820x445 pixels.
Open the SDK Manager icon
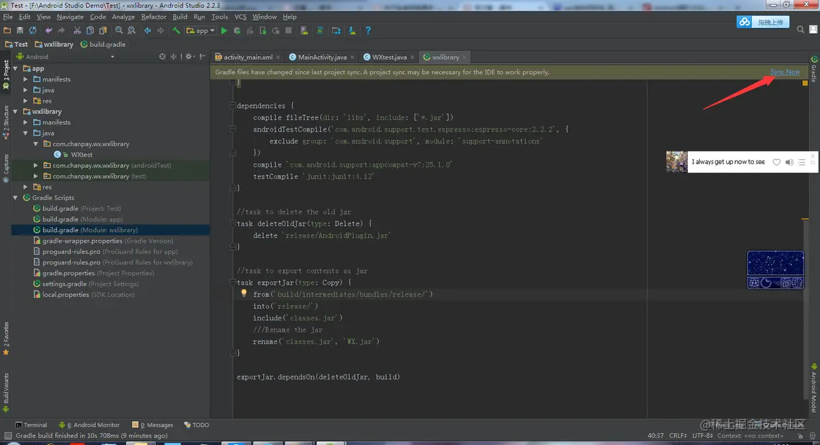352,30
